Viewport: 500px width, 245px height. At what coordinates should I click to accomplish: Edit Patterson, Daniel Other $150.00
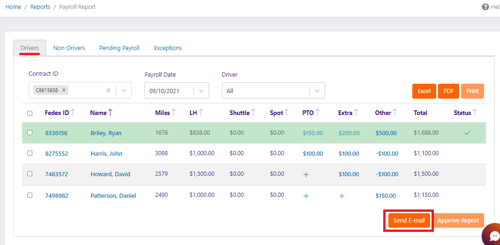386,196
